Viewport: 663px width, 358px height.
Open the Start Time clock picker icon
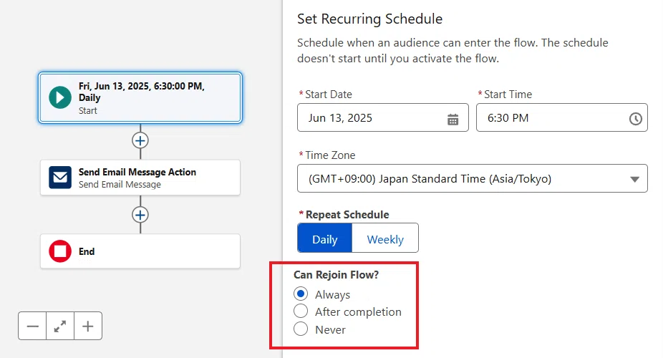pos(635,119)
